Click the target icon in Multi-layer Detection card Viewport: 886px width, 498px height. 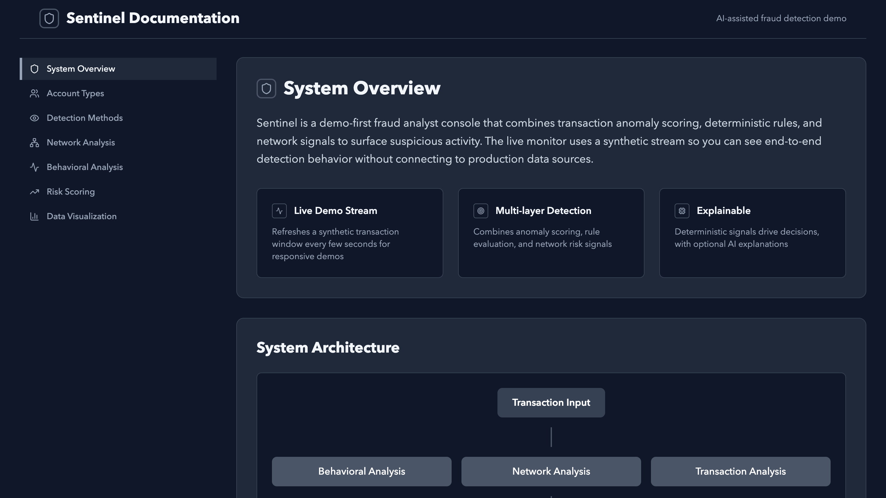point(481,211)
